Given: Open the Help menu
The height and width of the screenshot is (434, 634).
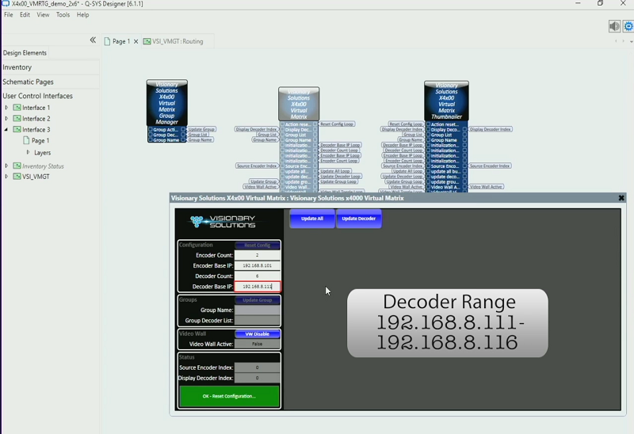Looking at the screenshot, I should pyautogui.click(x=83, y=14).
